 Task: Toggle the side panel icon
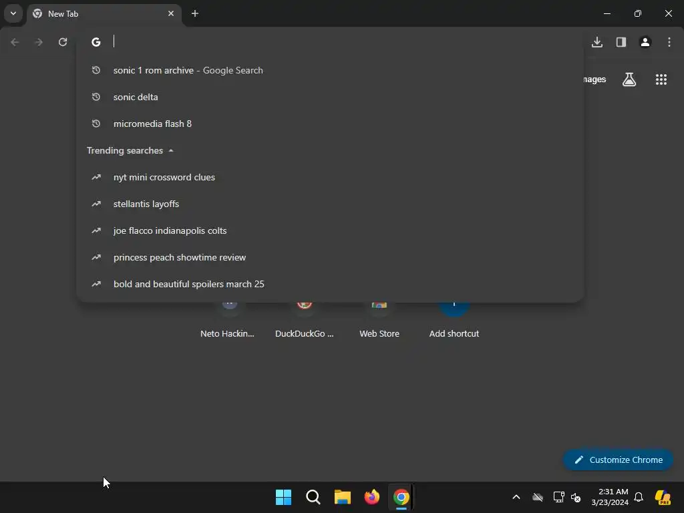(621, 42)
